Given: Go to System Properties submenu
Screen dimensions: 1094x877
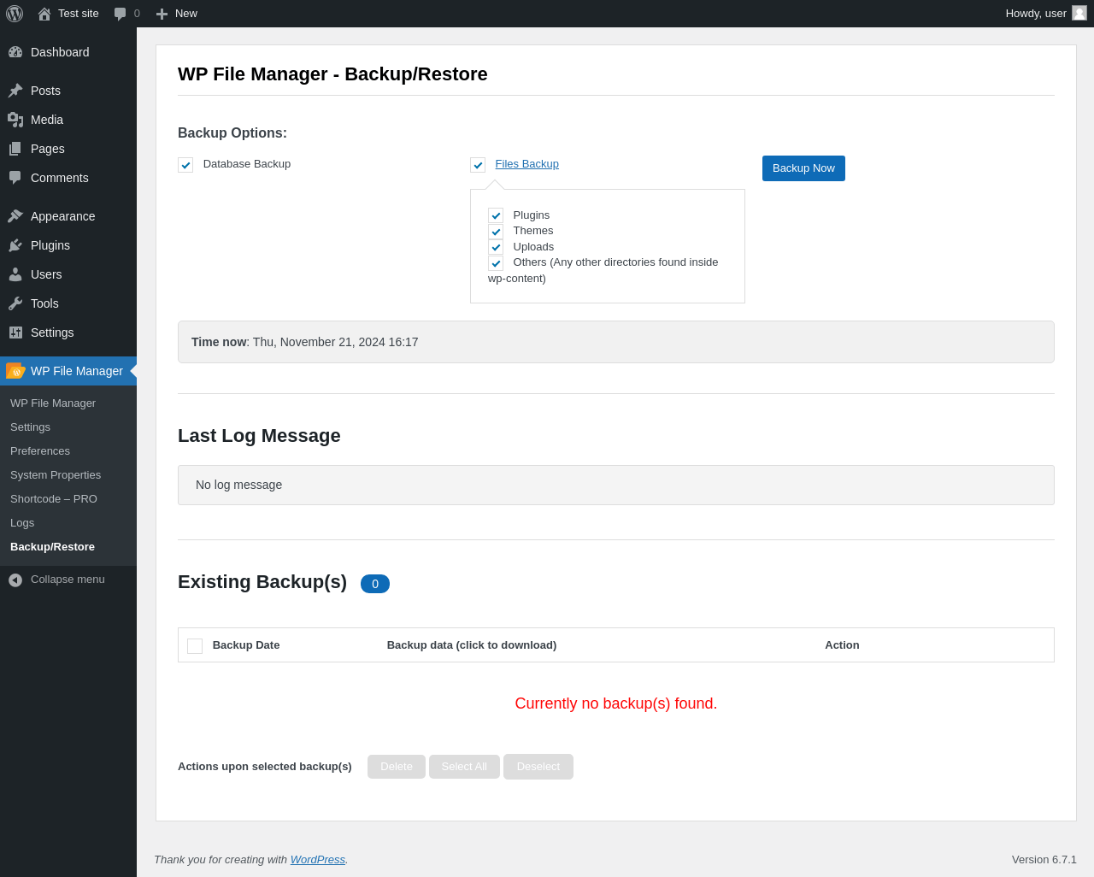Looking at the screenshot, I should 56,475.
